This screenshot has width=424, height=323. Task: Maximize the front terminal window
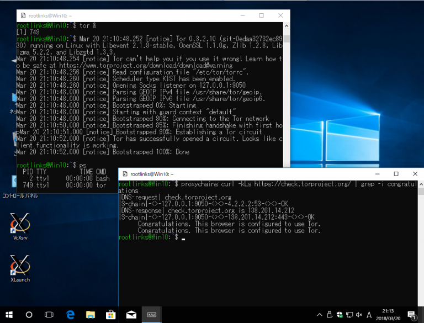coord(396,174)
